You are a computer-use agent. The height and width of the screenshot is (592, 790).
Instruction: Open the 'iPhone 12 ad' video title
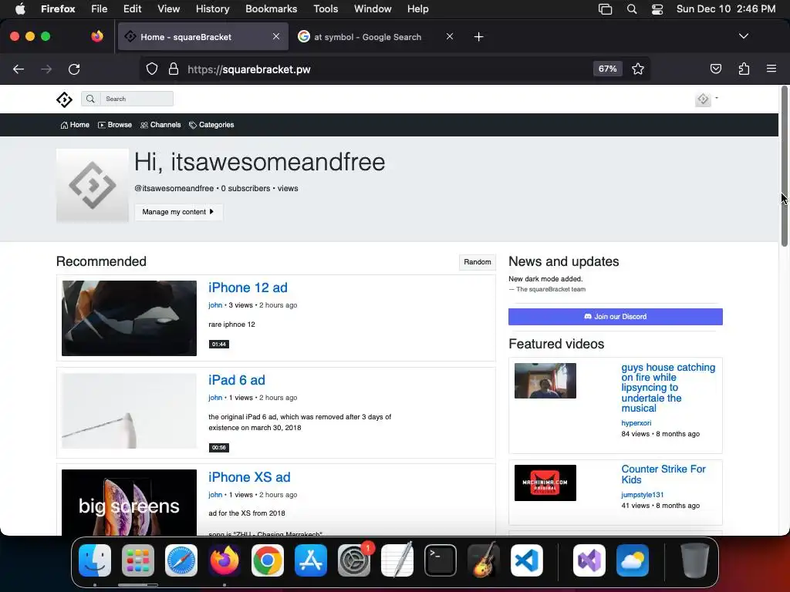[248, 288]
